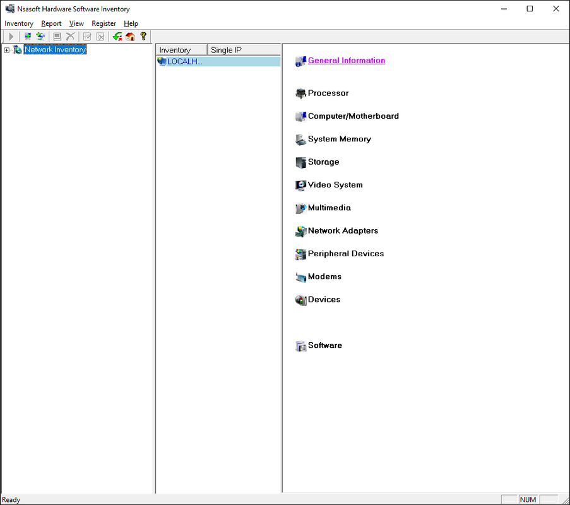Open the Report menu

click(x=51, y=23)
